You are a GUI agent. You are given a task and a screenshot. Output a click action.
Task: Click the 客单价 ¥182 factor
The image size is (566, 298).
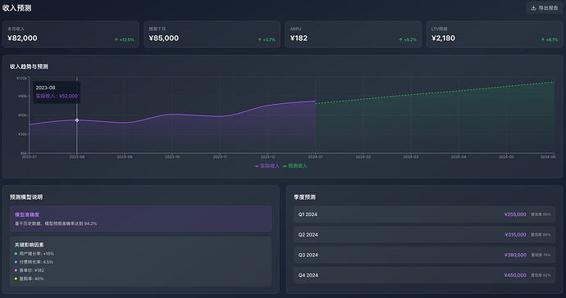(x=30, y=270)
